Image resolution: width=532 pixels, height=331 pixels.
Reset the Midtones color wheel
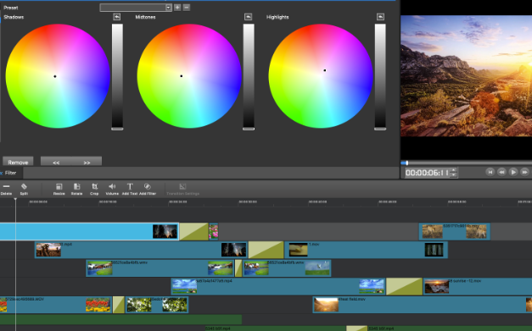(x=249, y=17)
